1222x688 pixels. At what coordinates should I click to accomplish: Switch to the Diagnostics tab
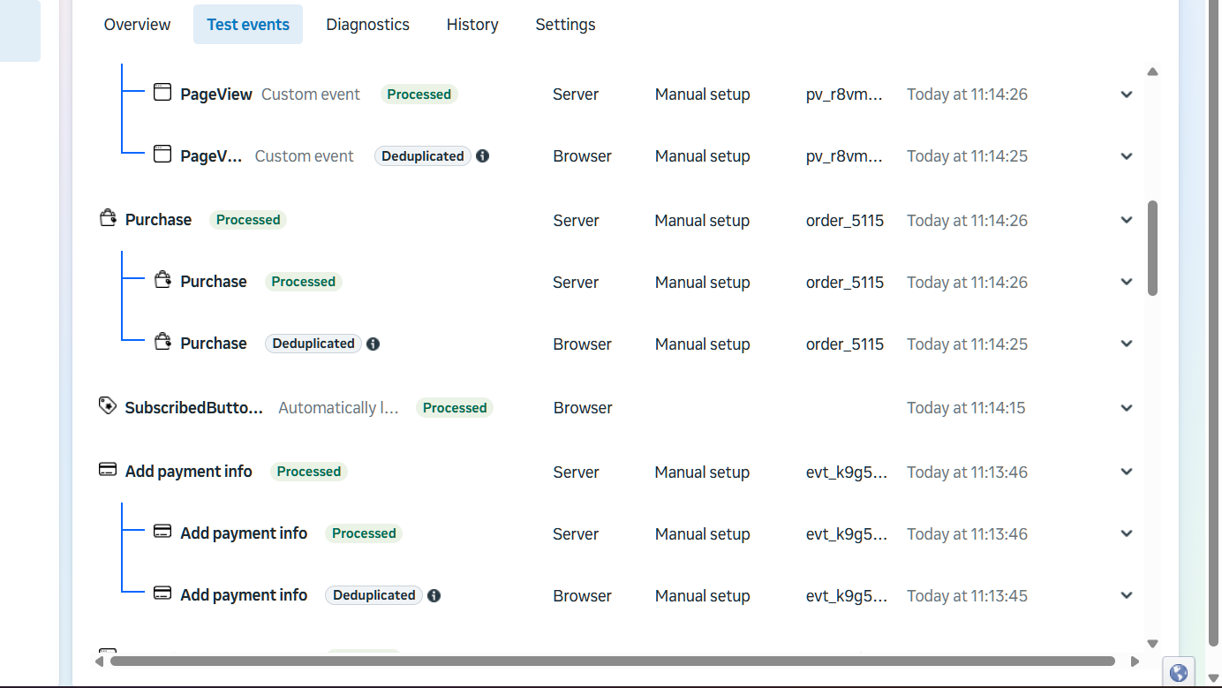(367, 25)
